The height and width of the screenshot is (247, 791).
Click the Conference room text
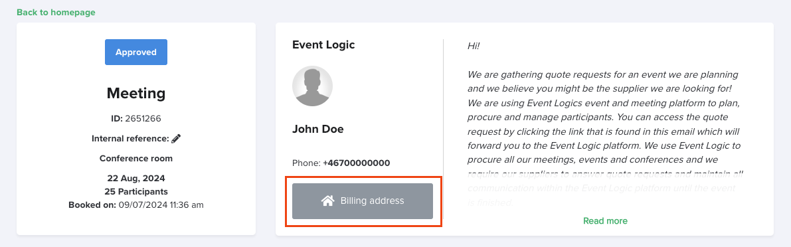point(136,158)
